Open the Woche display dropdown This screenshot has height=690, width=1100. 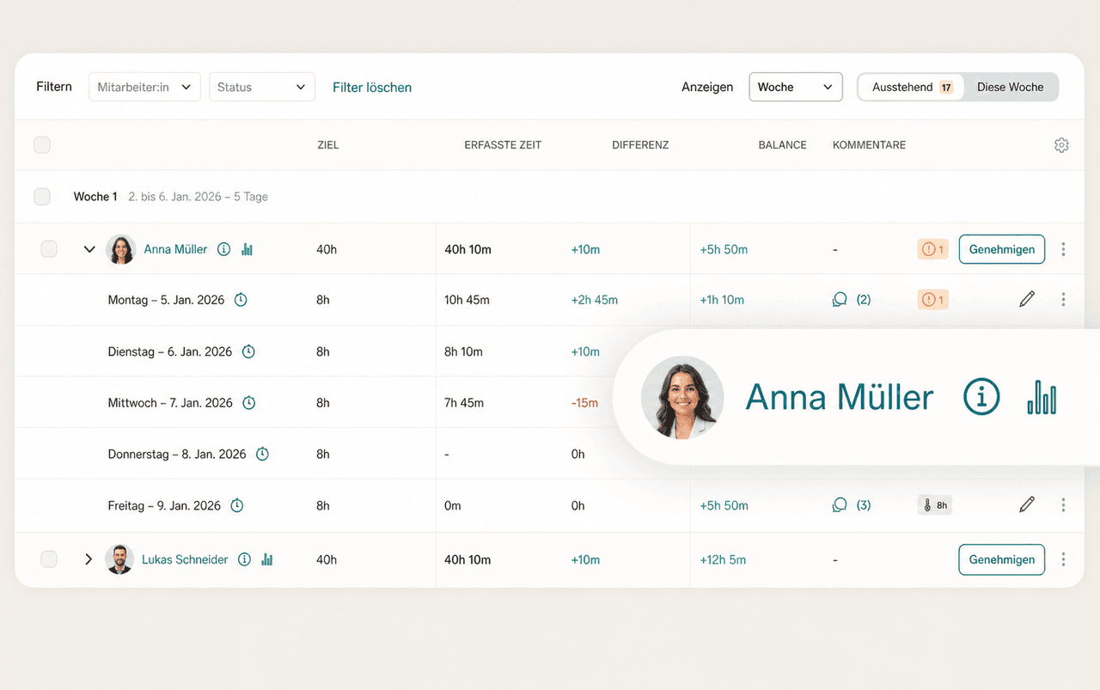tap(796, 87)
